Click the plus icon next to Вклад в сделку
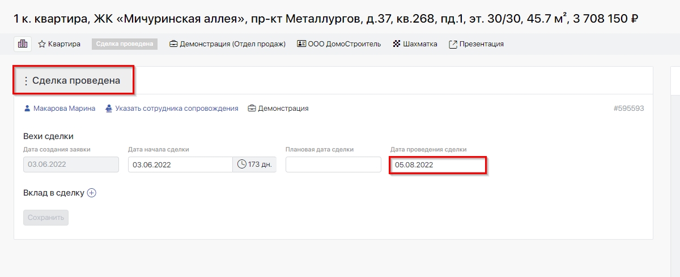Image resolution: width=680 pixels, height=277 pixels. [x=92, y=193]
